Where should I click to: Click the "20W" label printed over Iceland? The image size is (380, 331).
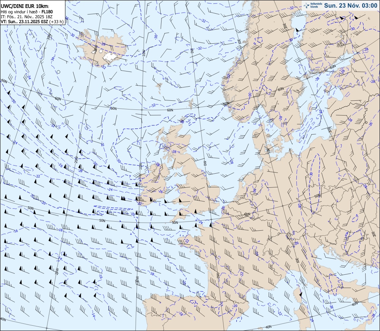point(95,48)
